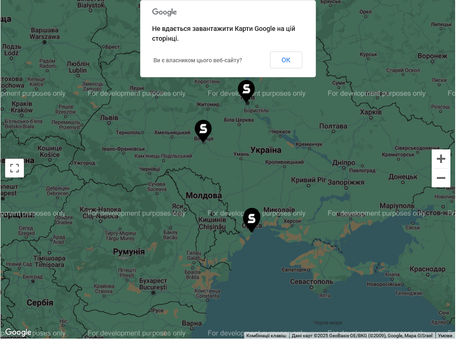Click the OK button in the error dialog
This screenshot has height=340, width=457.
pos(286,60)
